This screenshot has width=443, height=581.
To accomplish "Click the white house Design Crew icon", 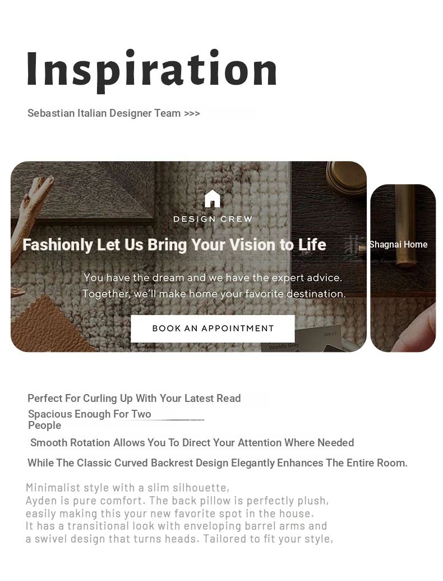I will coord(213,199).
